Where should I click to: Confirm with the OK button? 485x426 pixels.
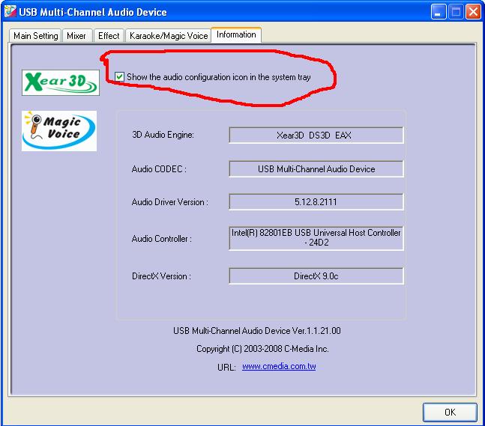click(x=450, y=412)
